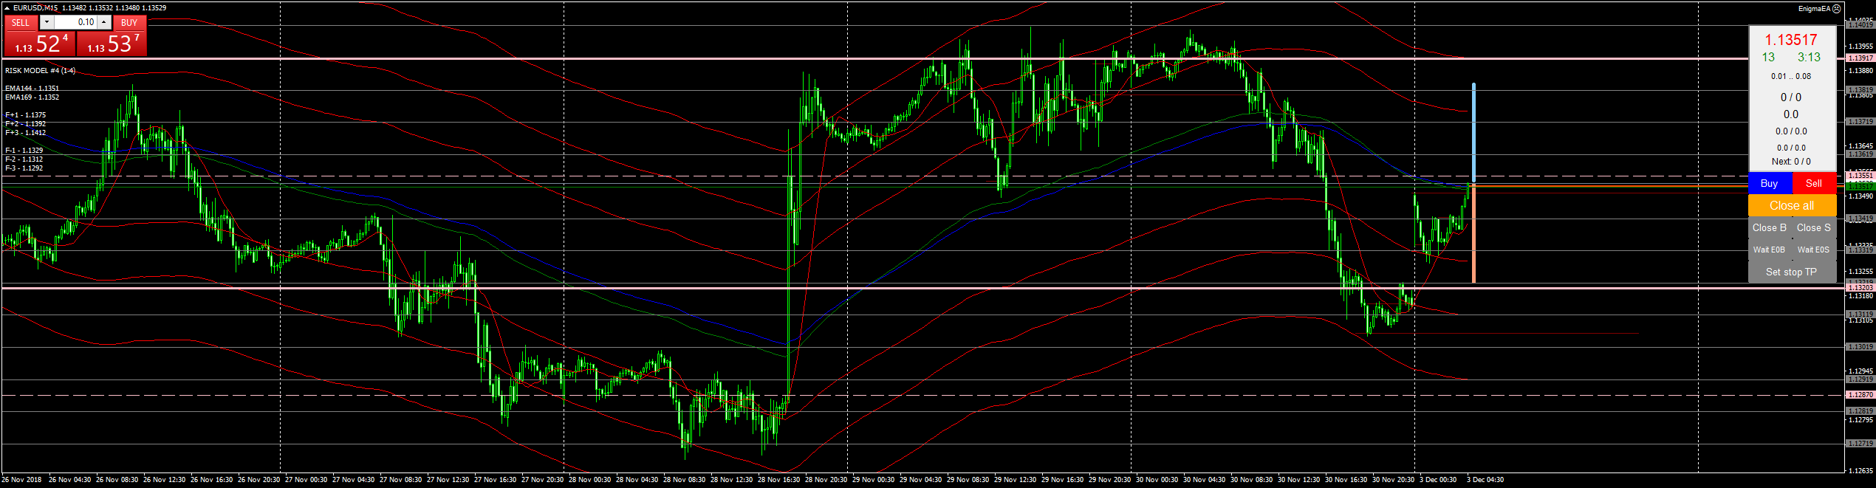Click the Wait E0S button
This screenshot has height=488, width=1876.
tap(1814, 250)
